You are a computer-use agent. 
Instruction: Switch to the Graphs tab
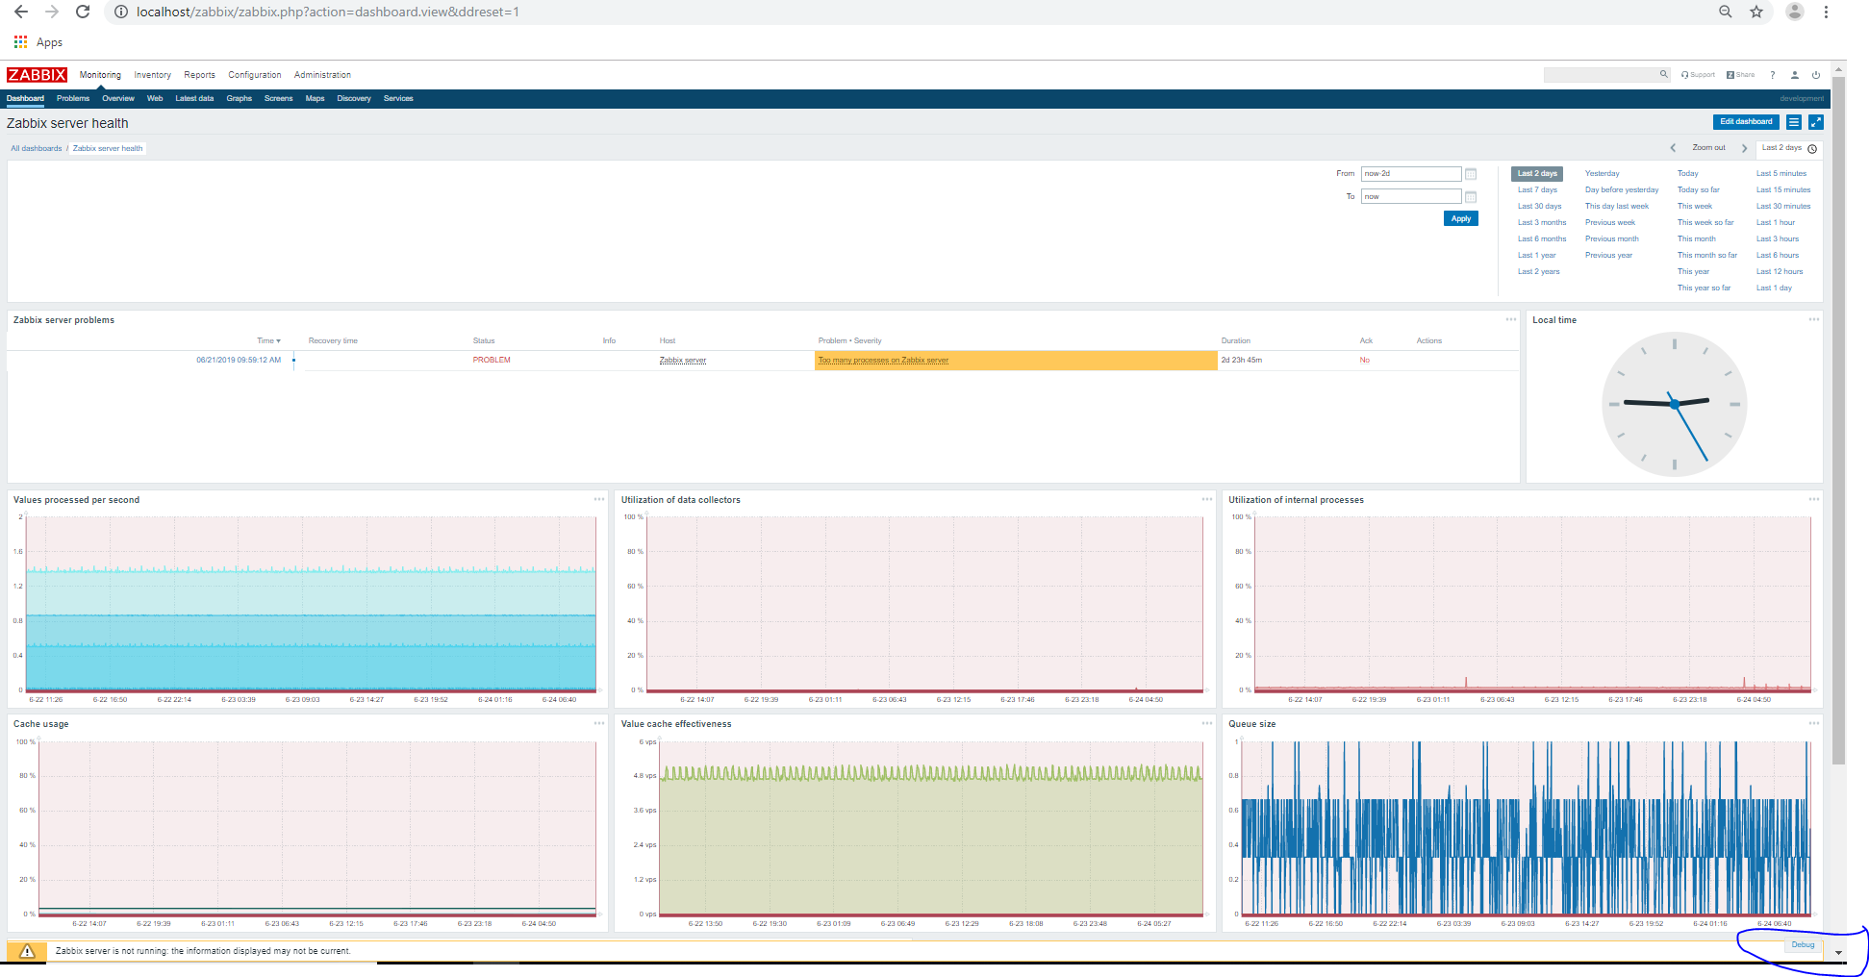click(239, 98)
